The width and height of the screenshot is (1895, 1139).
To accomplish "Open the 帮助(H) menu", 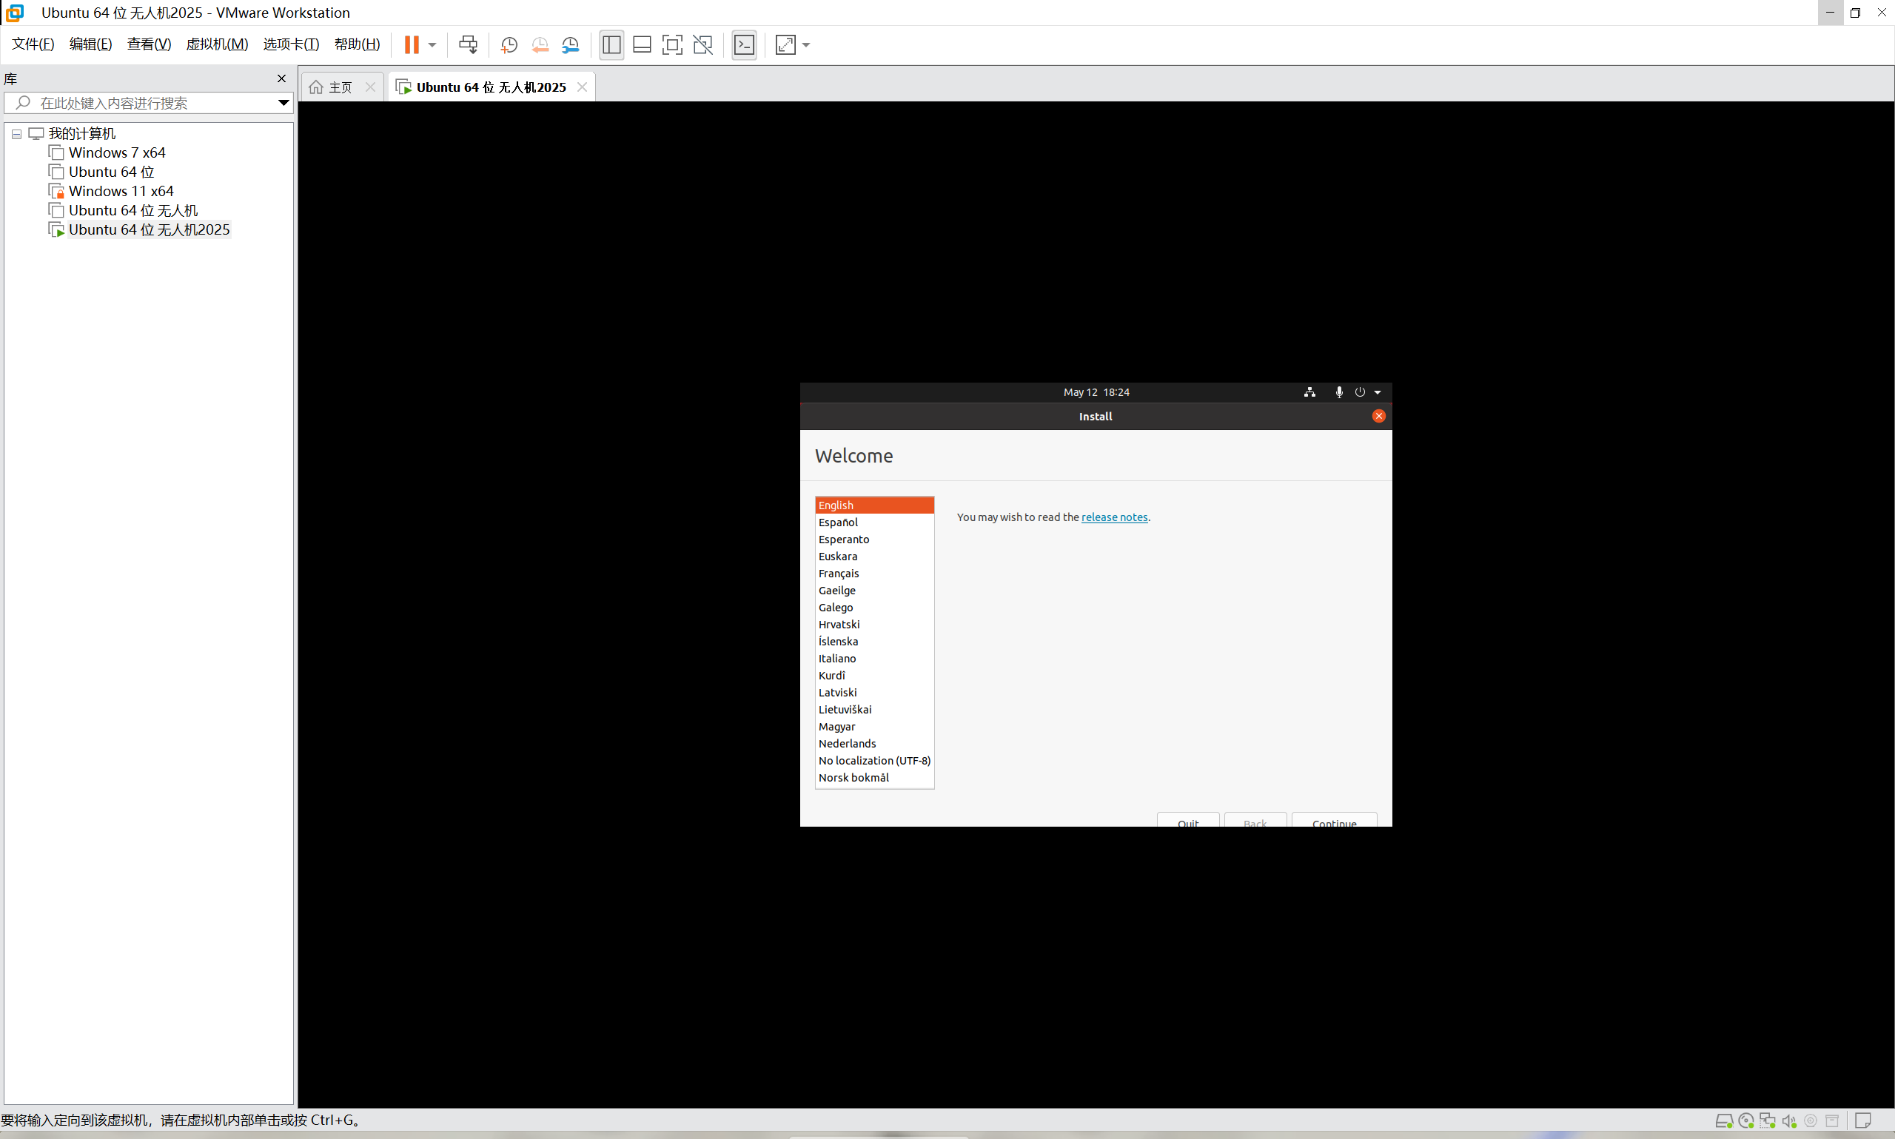I will pos(357,44).
